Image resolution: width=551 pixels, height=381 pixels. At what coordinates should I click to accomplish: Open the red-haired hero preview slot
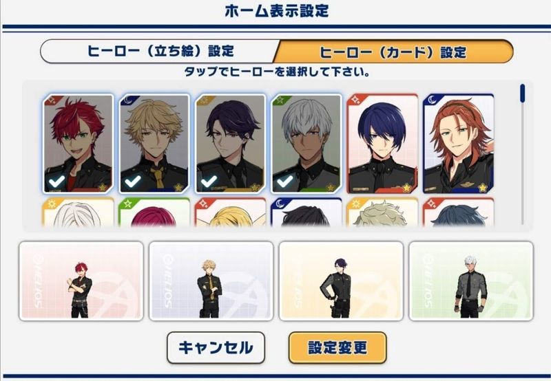coord(81,281)
